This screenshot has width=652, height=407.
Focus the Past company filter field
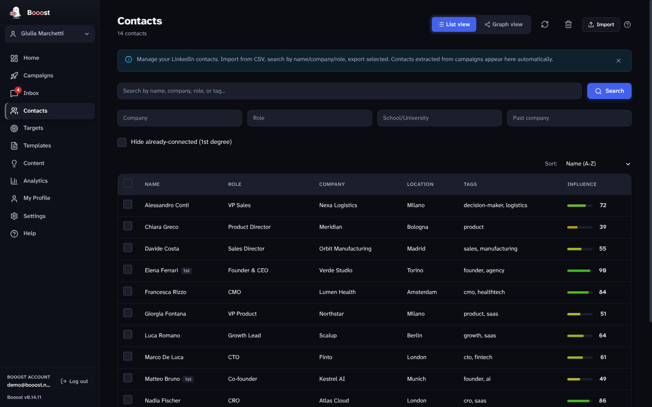click(x=569, y=118)
